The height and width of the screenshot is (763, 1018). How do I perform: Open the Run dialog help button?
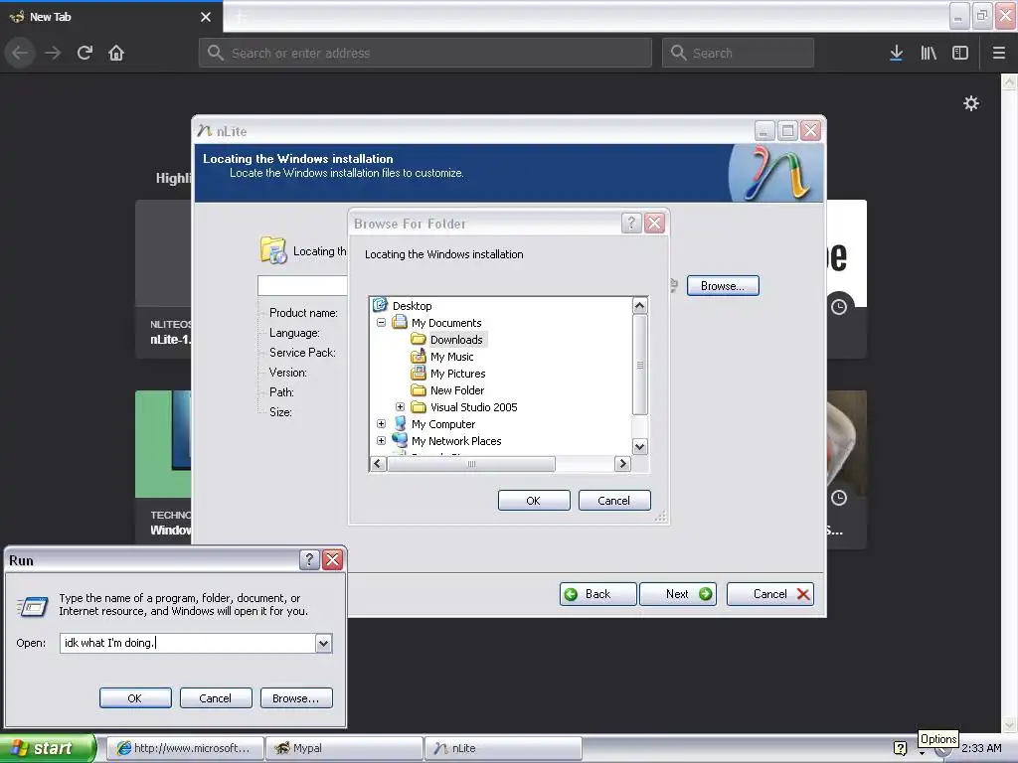[310, 559]
